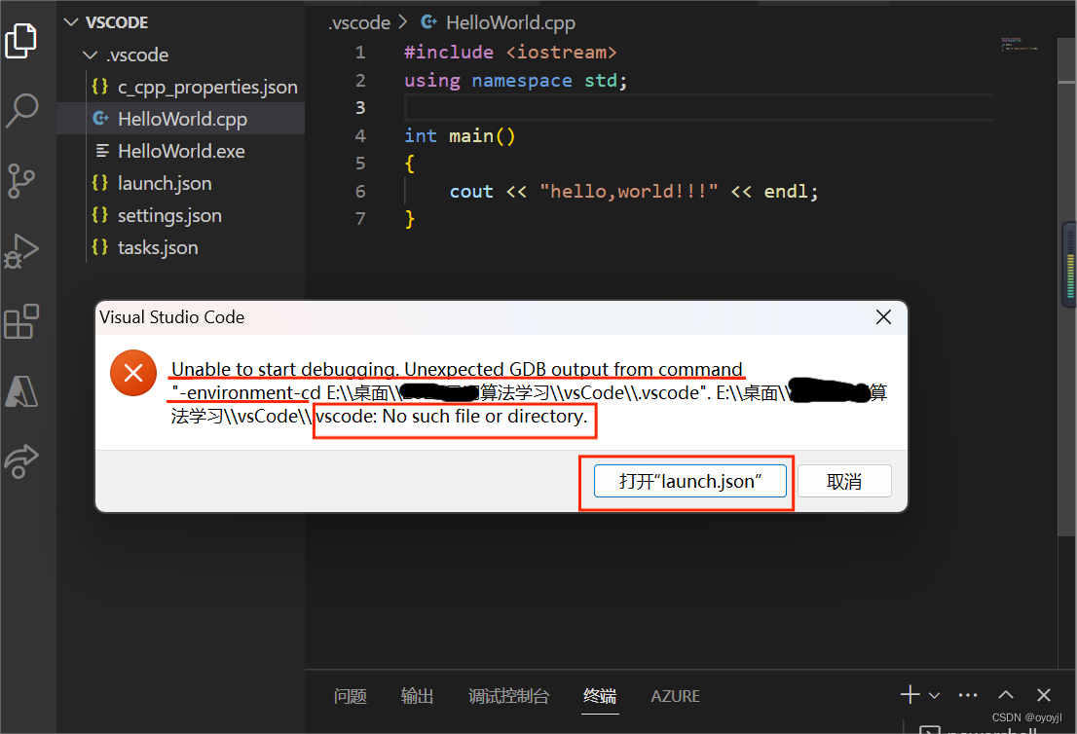Switch to the 调试控制台 tab
Screen dimensions: 1077x734
coord(508,696)
